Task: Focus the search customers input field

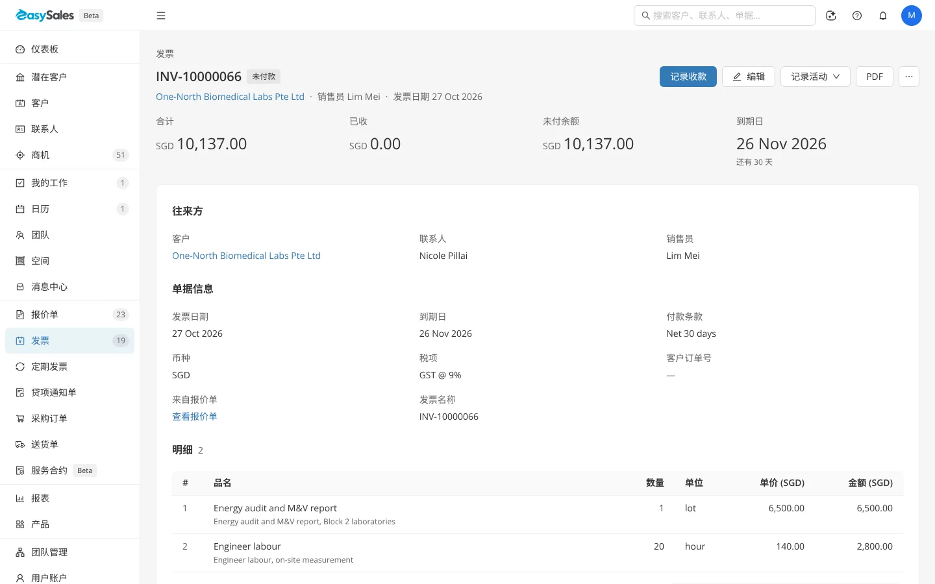Action: tap(725, 16)
